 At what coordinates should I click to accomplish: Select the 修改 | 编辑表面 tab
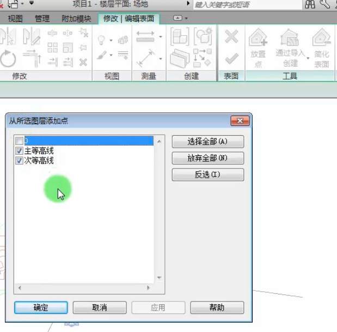pyautogui.click(x=128, y=19)
